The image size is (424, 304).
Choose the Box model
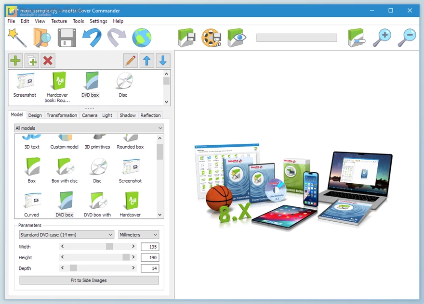(x=32, y=170)
